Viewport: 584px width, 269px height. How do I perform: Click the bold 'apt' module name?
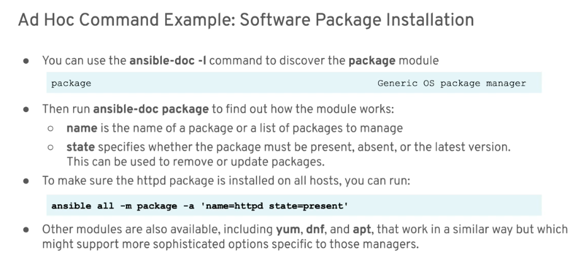click(362, 229)
